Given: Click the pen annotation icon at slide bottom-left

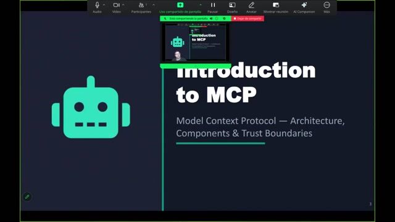Looking at the screenshot, I should pyautogui.click(x=27, y=197).
